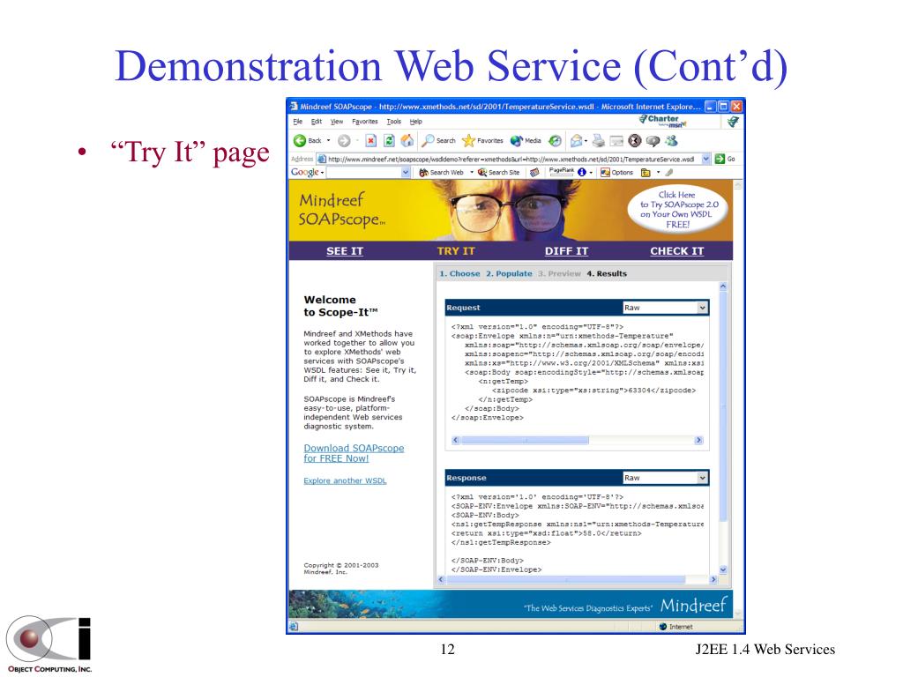Open the Google logo dropdown menu

(x=308, y=172)
